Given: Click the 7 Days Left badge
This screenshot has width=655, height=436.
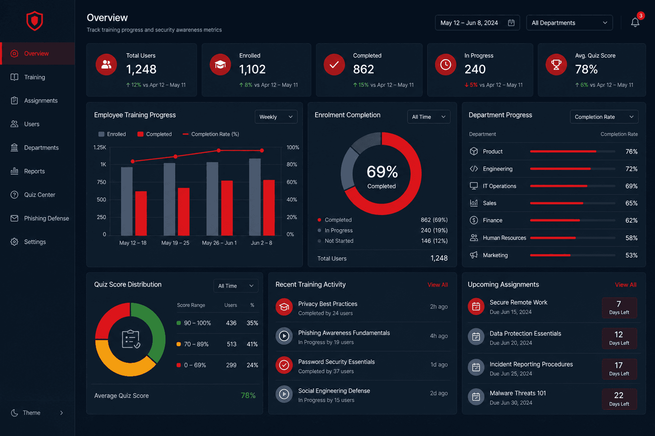Looking at the screenshot, I should tap(619, 308).
